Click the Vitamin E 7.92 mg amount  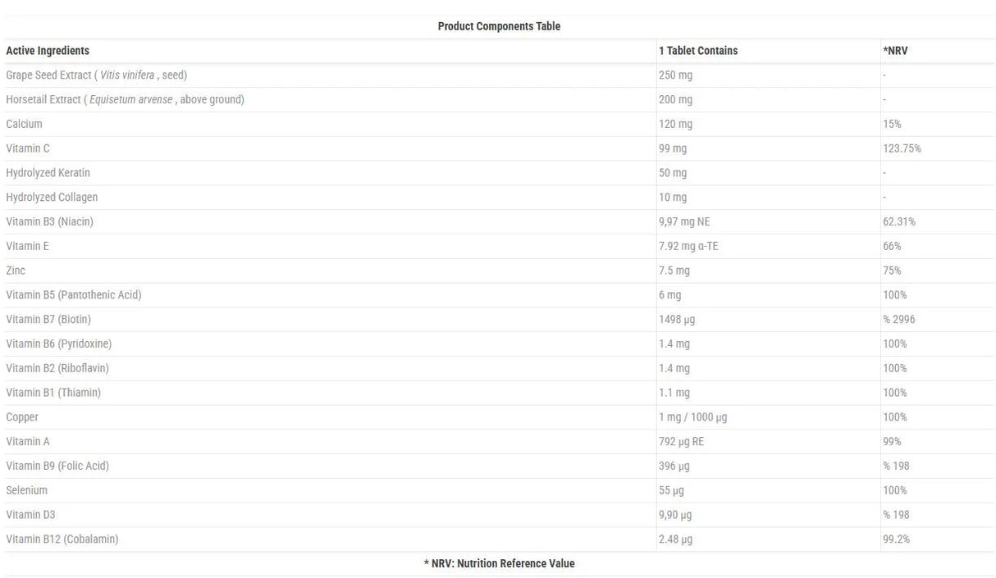(688, 247)
